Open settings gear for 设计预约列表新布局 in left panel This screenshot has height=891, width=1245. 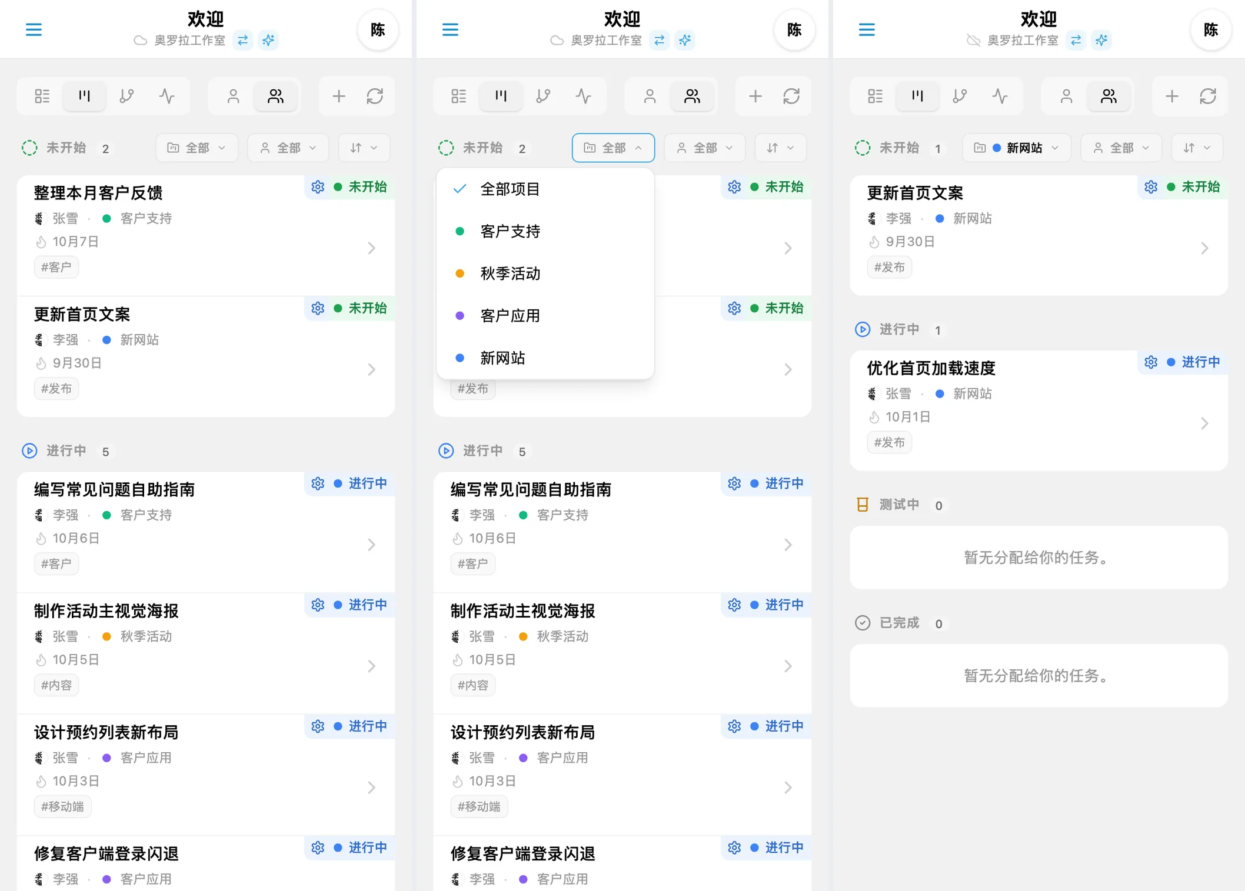coord(318,726)
